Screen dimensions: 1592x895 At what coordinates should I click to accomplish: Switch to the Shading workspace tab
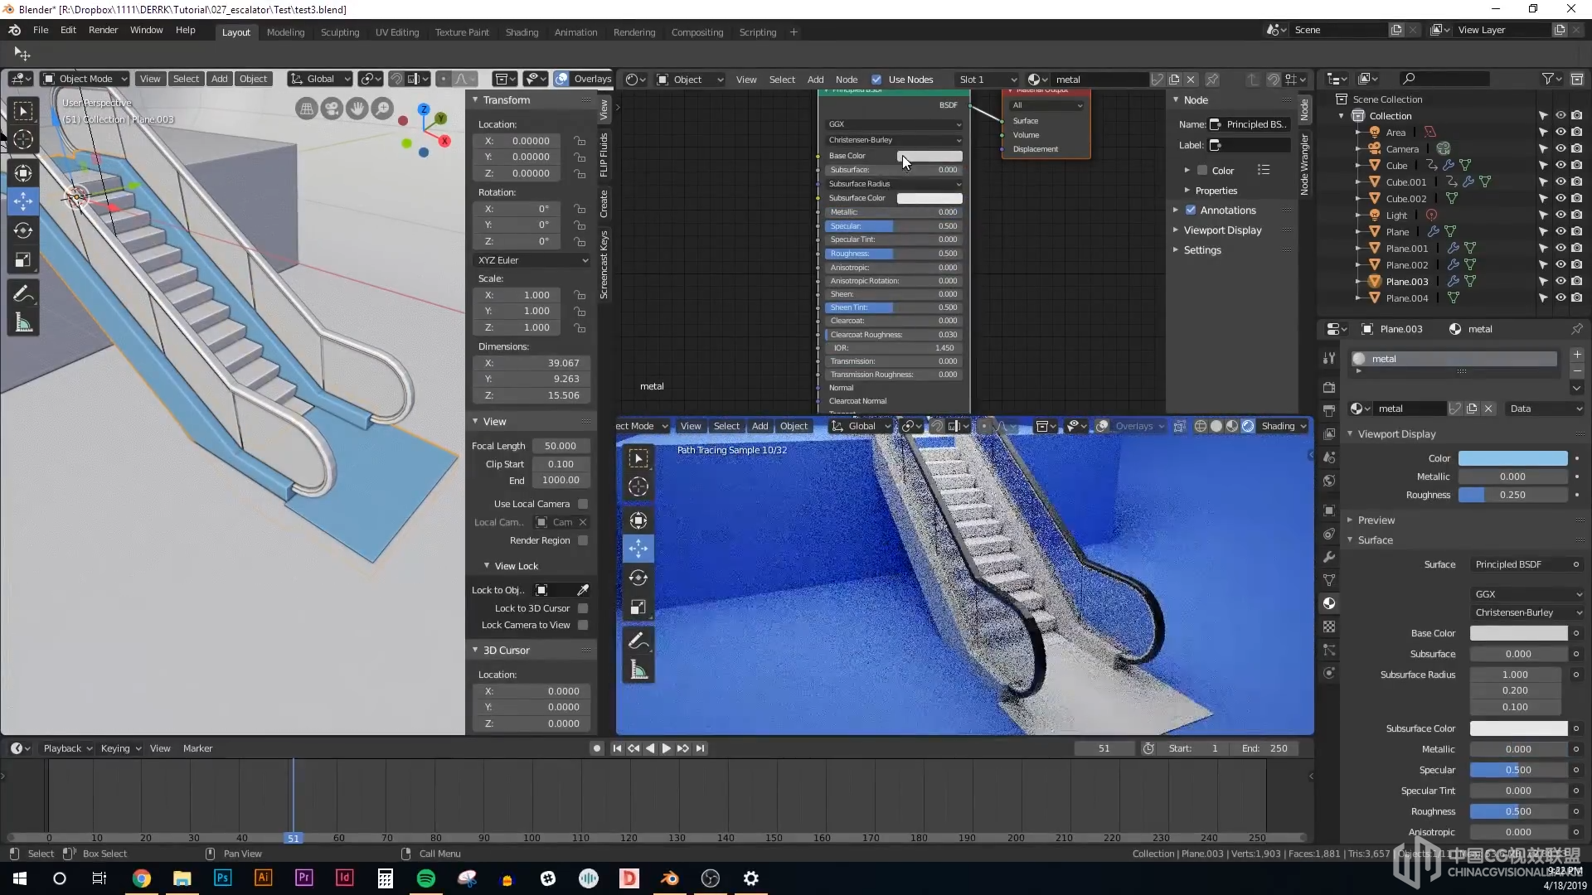coord(522,32)
